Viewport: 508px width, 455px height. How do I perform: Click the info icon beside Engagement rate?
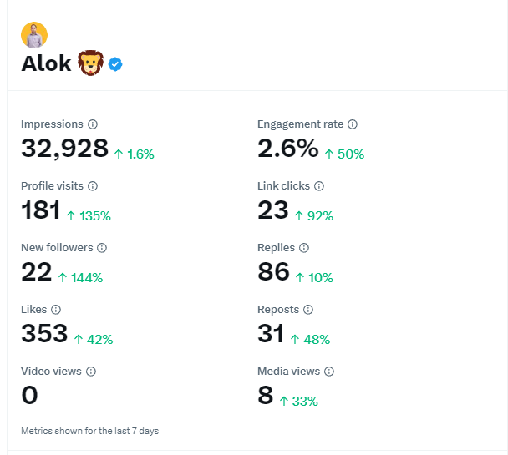tap(353, 124)
